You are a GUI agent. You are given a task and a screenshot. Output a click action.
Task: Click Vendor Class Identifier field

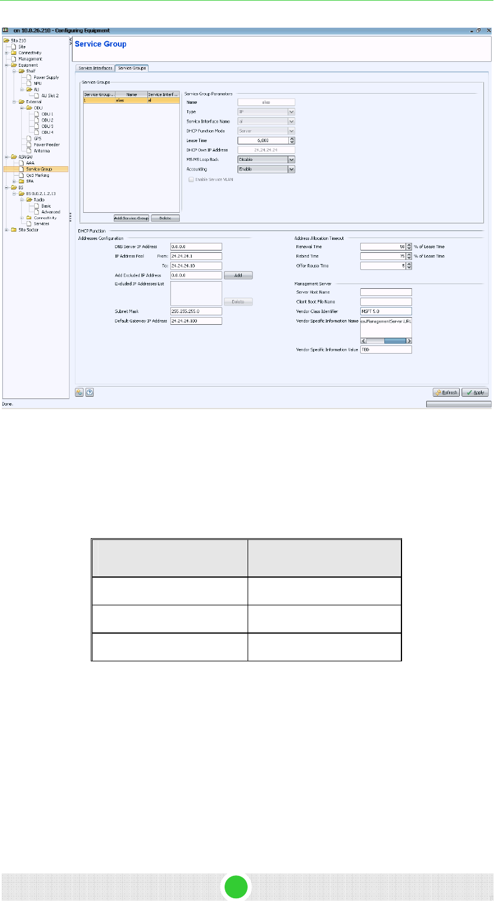pyautogui.click(x=386, y=311)
